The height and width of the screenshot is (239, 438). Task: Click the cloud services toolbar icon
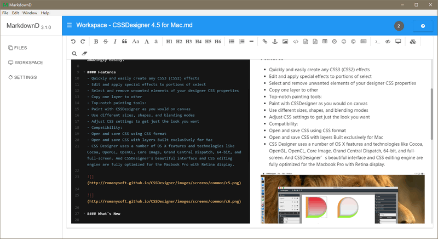pos(413,41)
